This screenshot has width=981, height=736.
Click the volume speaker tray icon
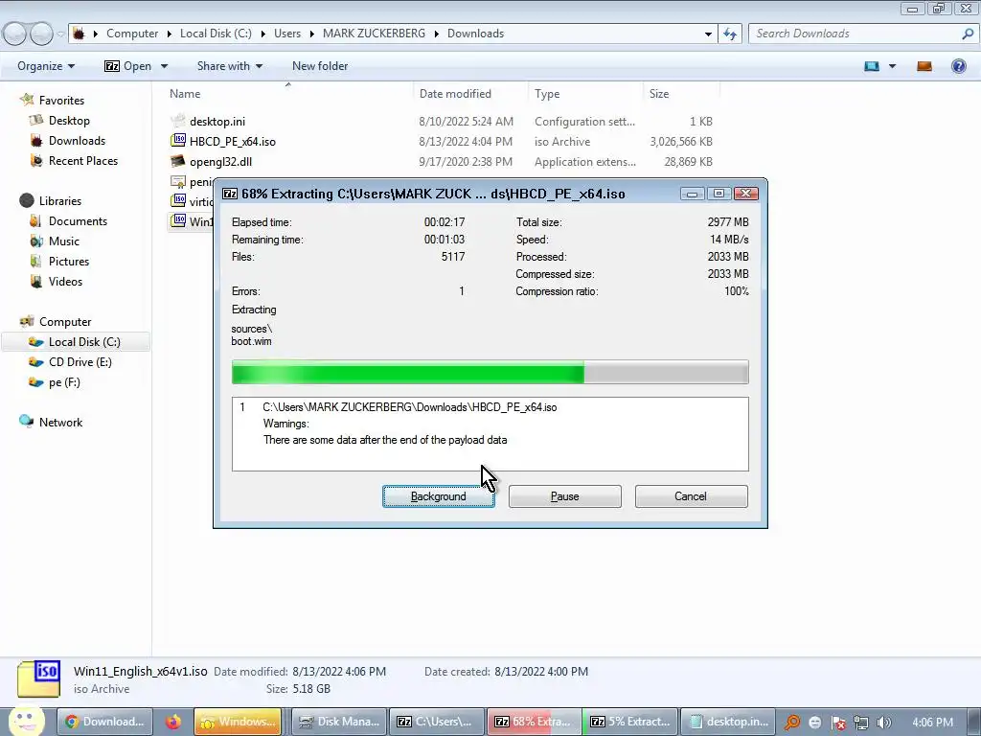884,723
